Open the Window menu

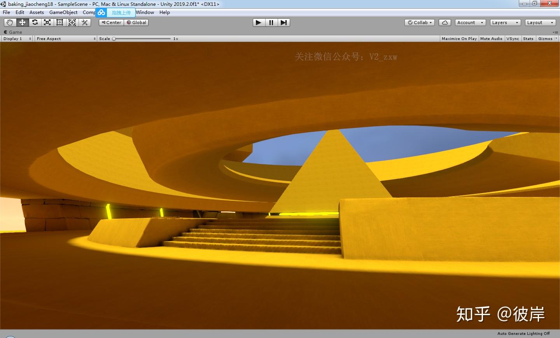(145, 12)
